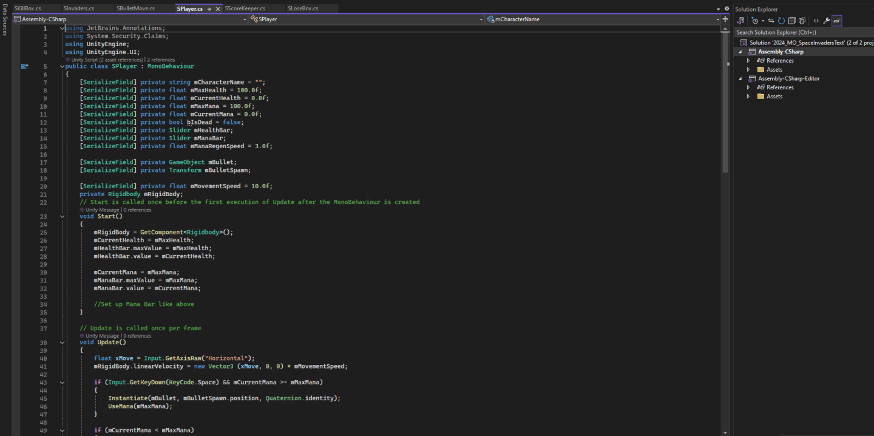This screenshot has height=436, width=874.
Task: Refresh the Solution Explorer
Action: [782, 21]
